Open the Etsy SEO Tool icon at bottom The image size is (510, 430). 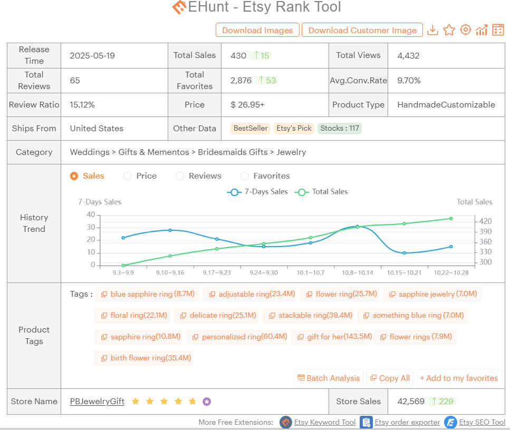point(450,422)
